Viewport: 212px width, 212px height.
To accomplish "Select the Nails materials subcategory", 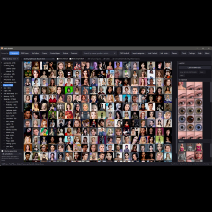I will click(x=10, y=135).
